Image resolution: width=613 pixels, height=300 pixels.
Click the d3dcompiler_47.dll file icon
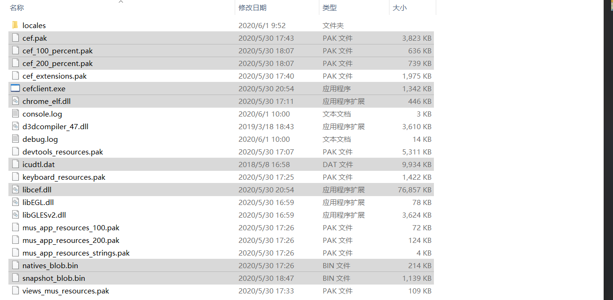click(x=15, y=126)
